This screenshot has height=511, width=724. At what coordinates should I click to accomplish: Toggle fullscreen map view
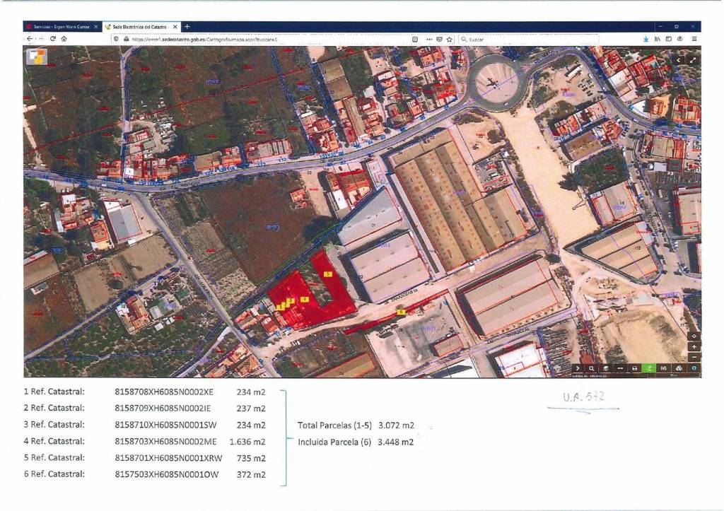tap(692, 61)
